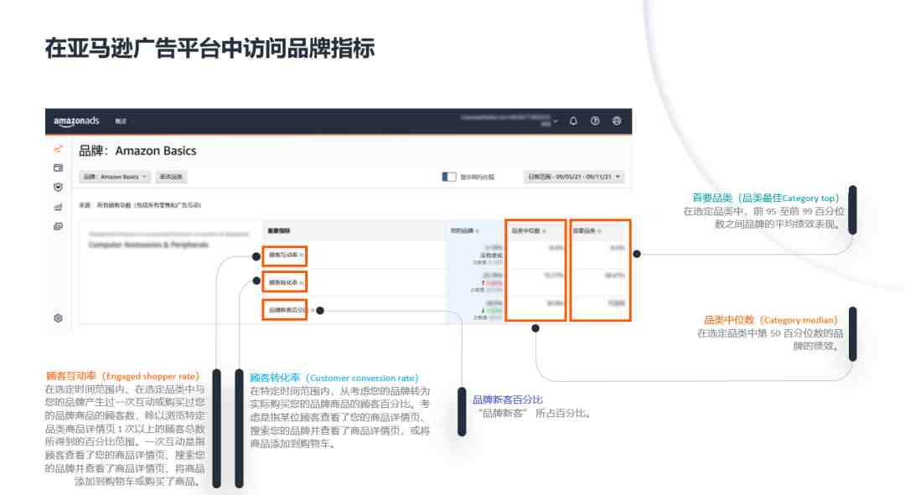Open the shield sidebar icon
Image resolution: width=905 pixels, height=495 pixels.
point(58,187)
